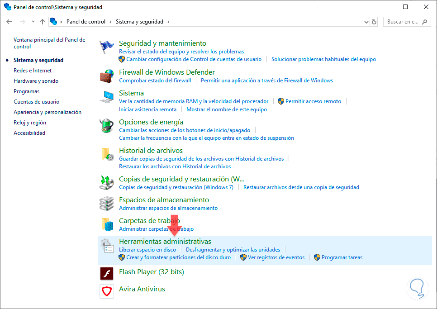The height and width of the screenshot is (309, 437).
Task: Go up one folder level
Action: pos(43,22)
